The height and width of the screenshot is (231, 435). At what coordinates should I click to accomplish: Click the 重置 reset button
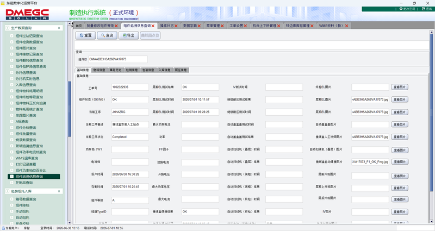coord(85,35)
